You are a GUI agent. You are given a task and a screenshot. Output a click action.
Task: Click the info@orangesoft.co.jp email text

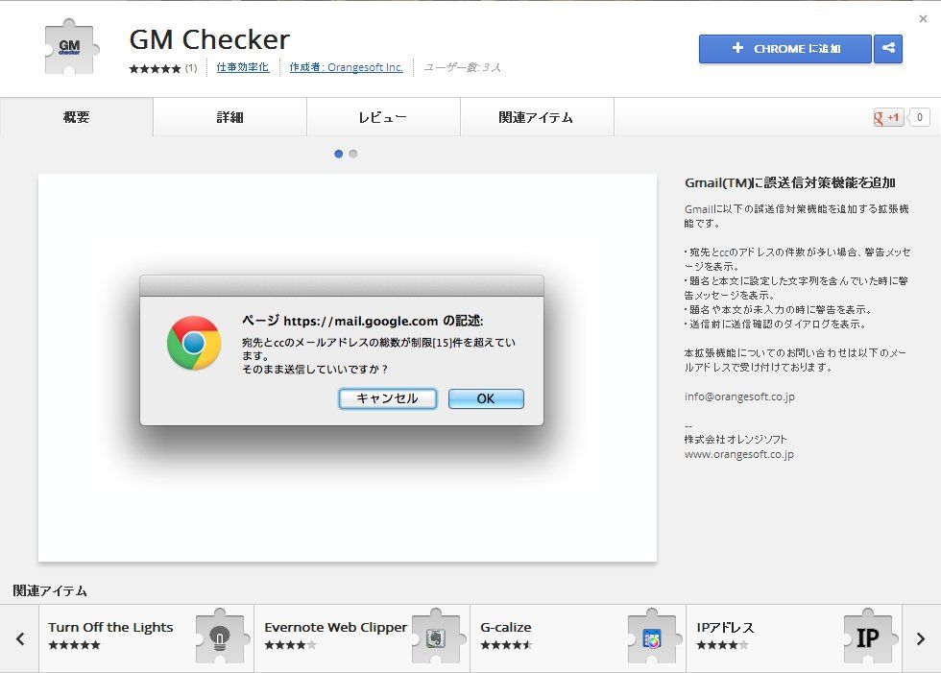[739, 397]
